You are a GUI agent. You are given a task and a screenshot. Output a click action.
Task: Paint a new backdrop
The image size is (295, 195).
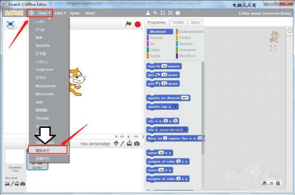pos(12,183)
